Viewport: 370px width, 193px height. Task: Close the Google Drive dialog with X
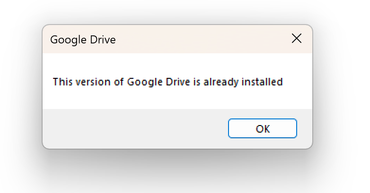pyautogui.click(x=297, y=39)
